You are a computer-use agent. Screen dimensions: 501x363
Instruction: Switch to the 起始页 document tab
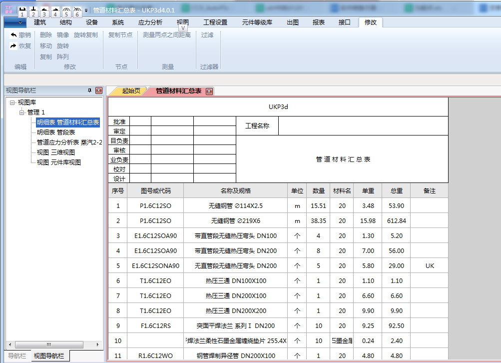pyautogui.click(x=131, y=91)
